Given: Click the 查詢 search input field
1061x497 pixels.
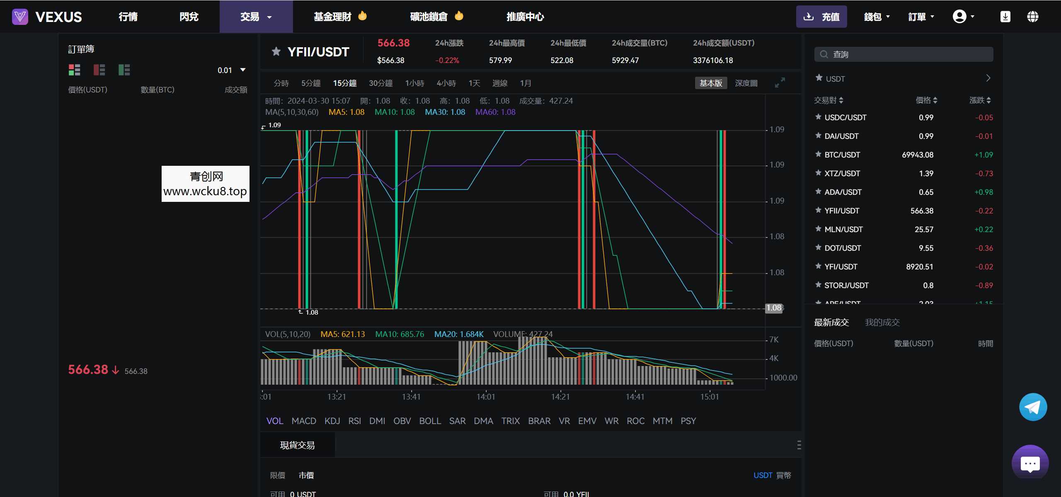Looking at the screenshot, I should (904, 54).
